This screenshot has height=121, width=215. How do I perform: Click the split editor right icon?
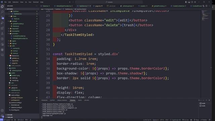coord(206,6)
